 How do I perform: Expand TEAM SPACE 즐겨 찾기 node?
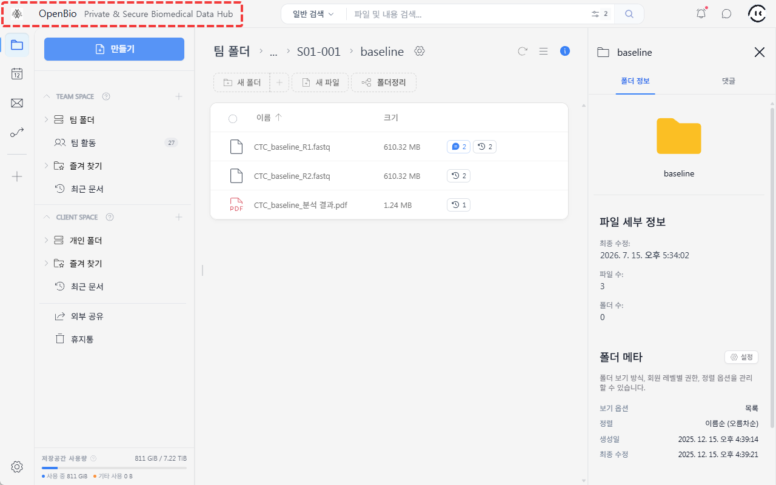tap(46, 166)
